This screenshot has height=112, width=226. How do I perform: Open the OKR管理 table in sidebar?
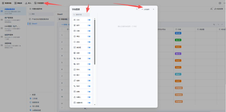point(13,28)
